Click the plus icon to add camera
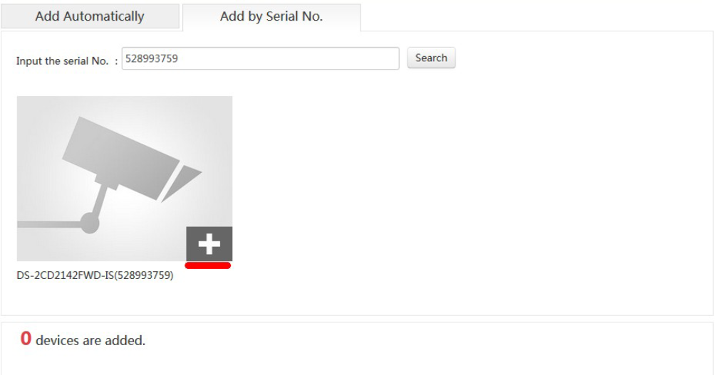Viewport: 726px width, 375px height. click(x=209, y=243)
